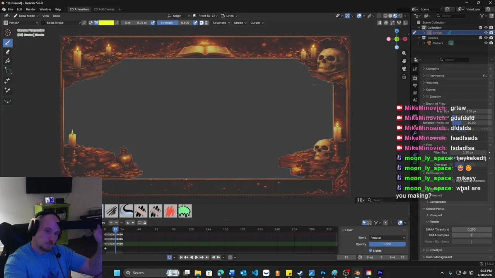Screen dimensions: 495x278
Task: Open the File menu
Action: pos(10,9)
